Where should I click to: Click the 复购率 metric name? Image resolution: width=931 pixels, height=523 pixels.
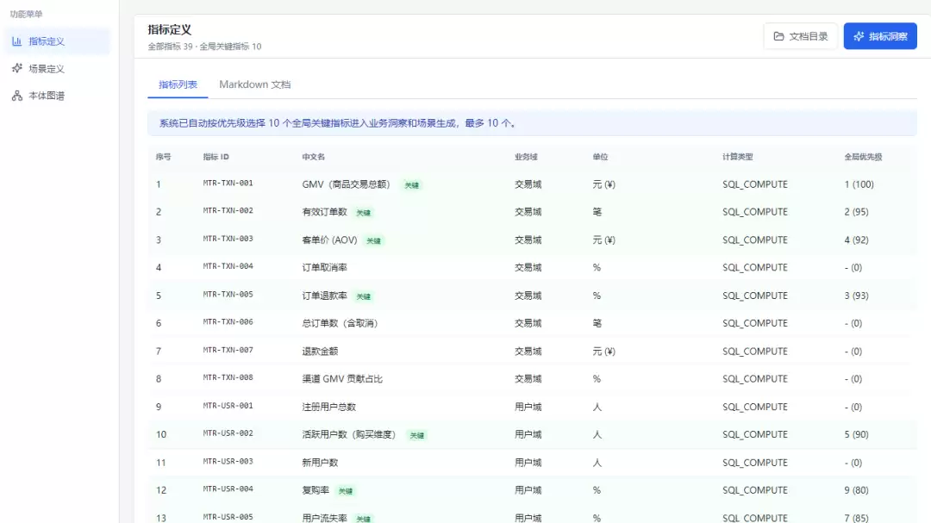pos(316,490)
